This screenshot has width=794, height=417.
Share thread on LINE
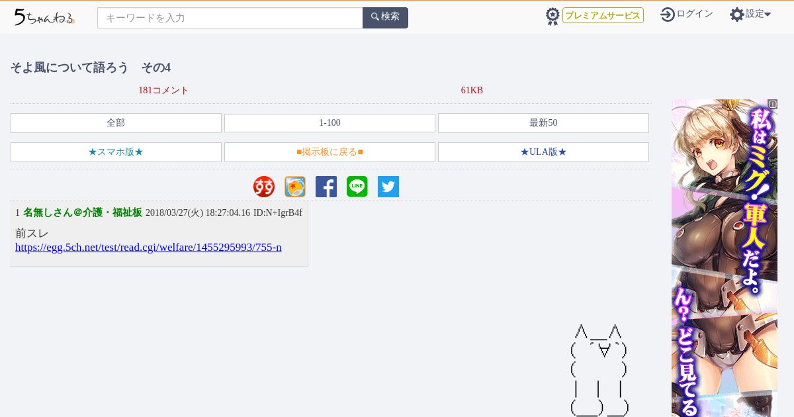tap(357, 187)
